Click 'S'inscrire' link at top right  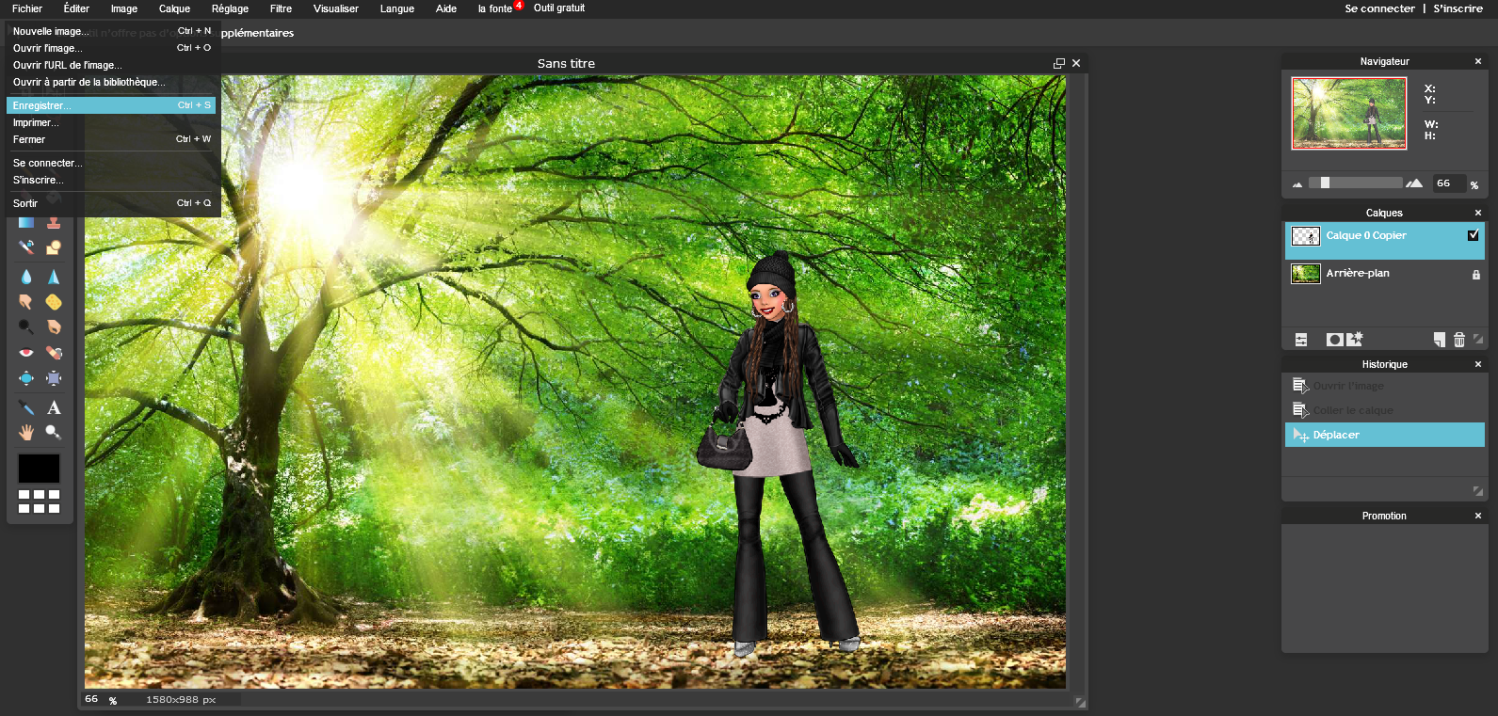(1458, 8)
